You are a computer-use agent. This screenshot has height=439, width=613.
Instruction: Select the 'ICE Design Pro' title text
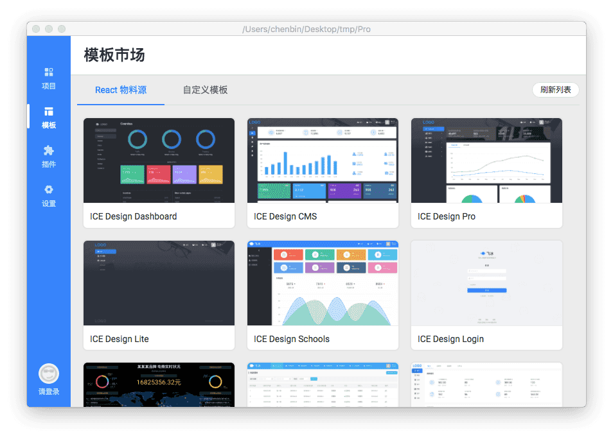(x=447, y=217)
